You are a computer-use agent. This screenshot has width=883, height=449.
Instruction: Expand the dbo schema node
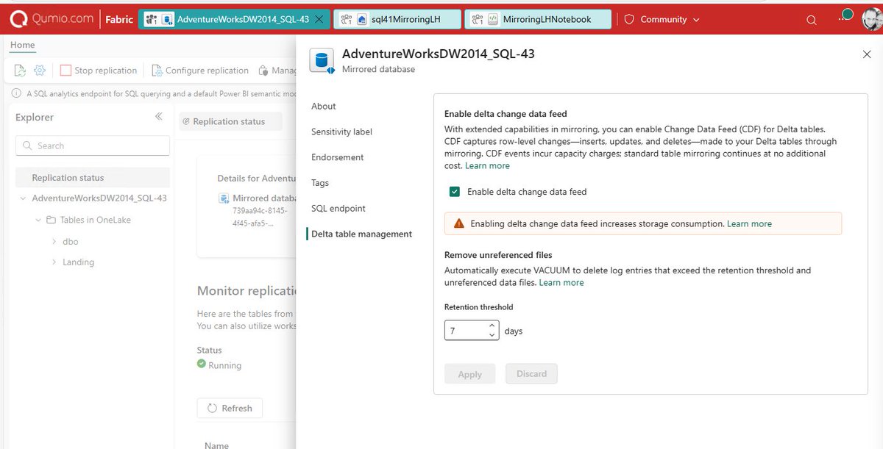pos(54,241)
